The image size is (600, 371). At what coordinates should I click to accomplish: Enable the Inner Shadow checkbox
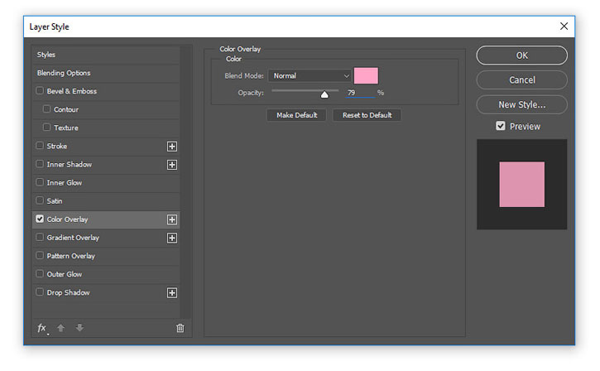coord(40,164)
